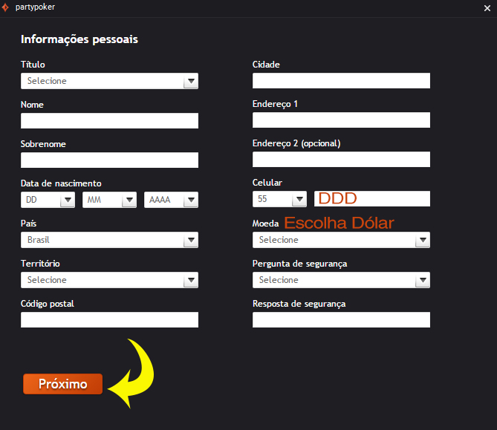Click the Informações pessoais heading
Viewport: 497px width, 430px height.
coord(79,39)
